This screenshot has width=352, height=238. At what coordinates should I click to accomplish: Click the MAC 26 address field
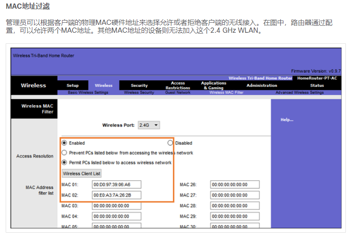pos(235,185)
